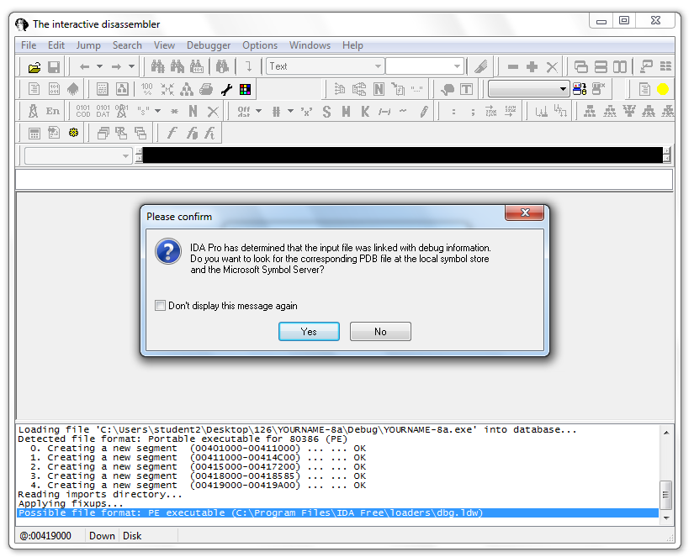Click the printer icon in toolbar

206,89
